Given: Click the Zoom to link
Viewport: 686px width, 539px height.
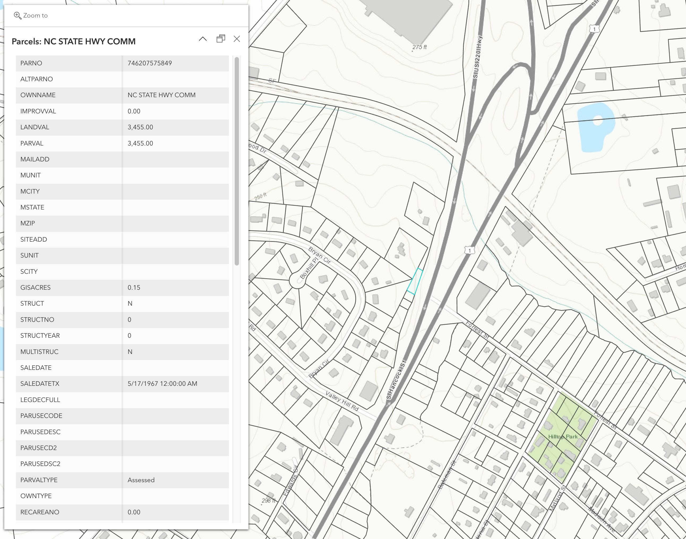Looking at the screenshot, I should click(31, 15).
